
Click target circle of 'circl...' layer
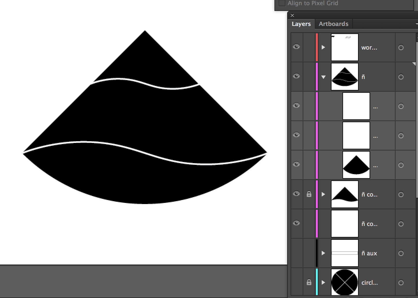coord(401,283)
